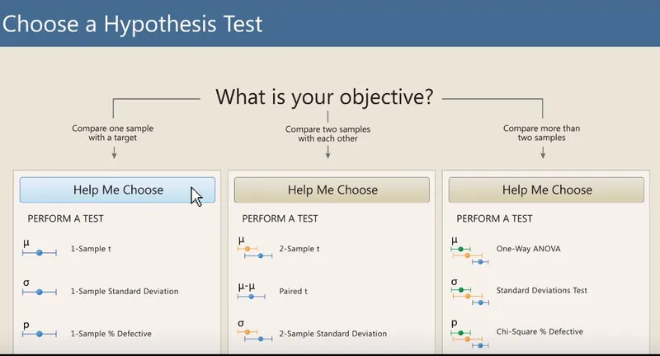Click the 1-Sample % Defective p icon
The height and width of the screenshot is (356, 660).
[x=39, y=330]
